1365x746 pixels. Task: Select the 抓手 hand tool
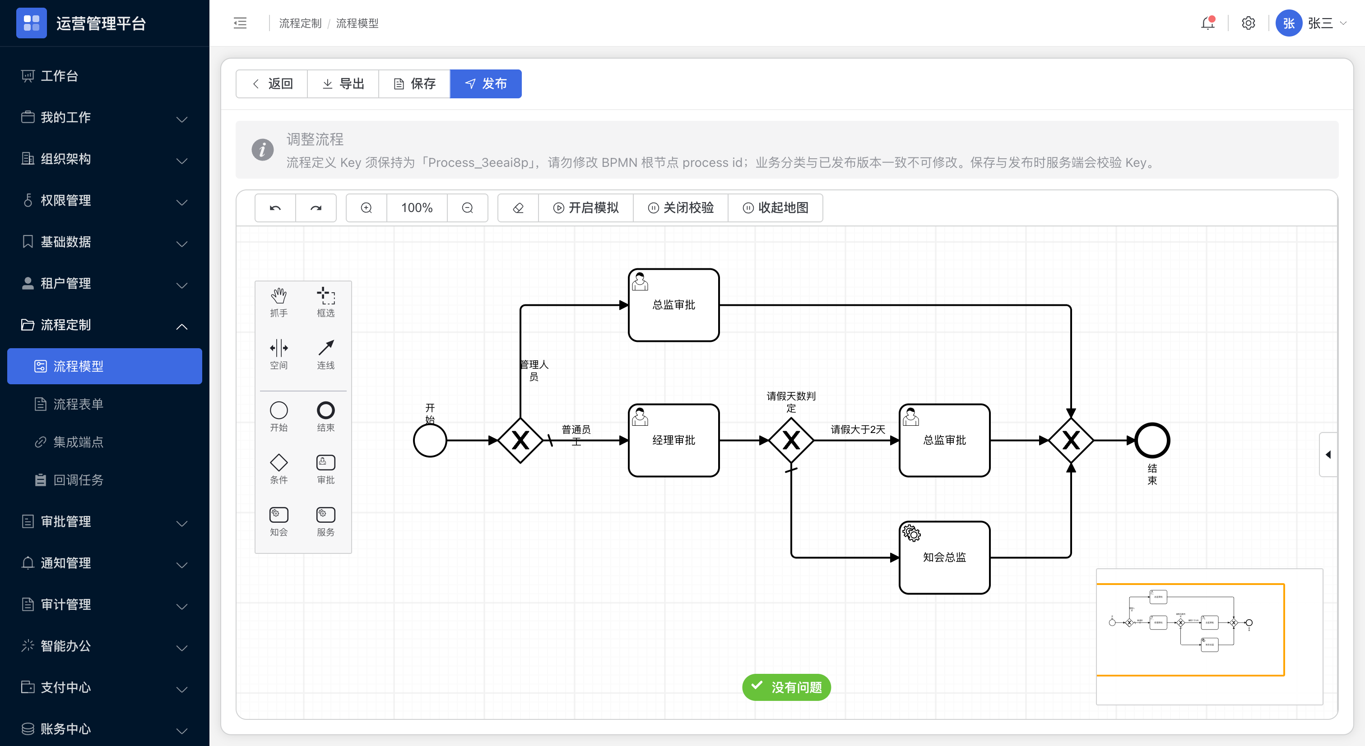click(279, 302)
